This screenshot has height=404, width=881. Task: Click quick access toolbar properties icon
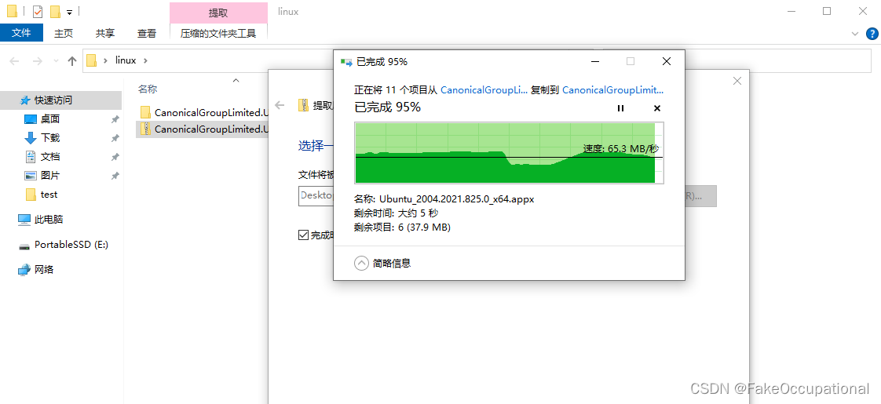[38, 11]
